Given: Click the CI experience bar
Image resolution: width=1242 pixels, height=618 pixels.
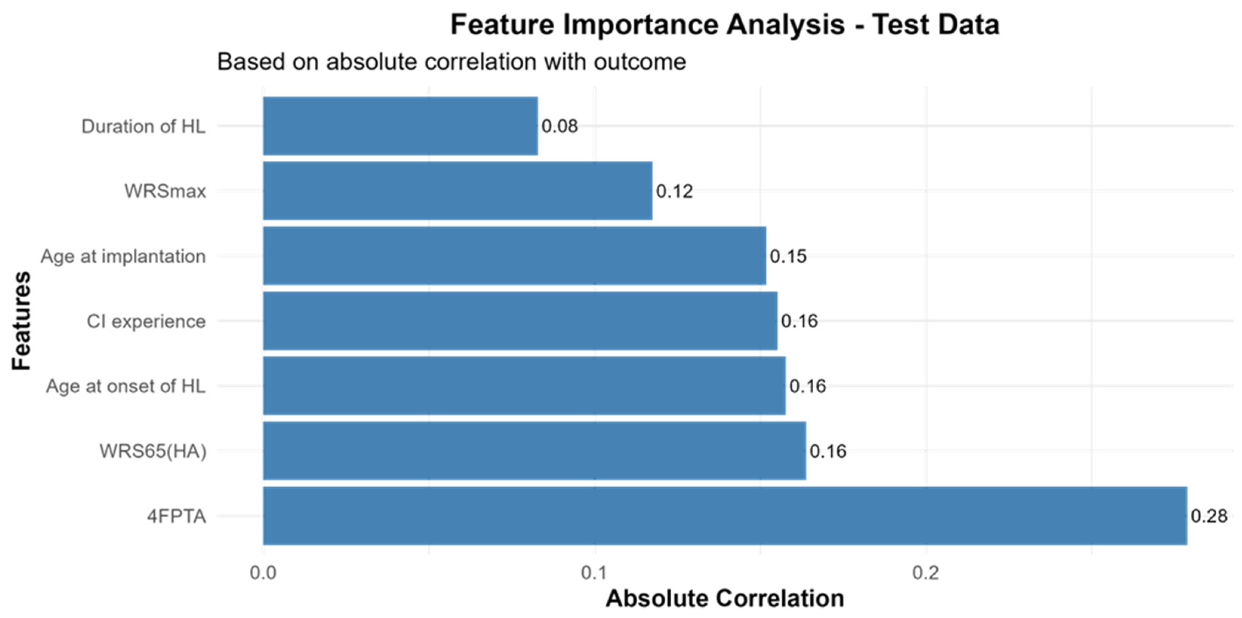Looking at the screenshot, I should pos(520,321).
